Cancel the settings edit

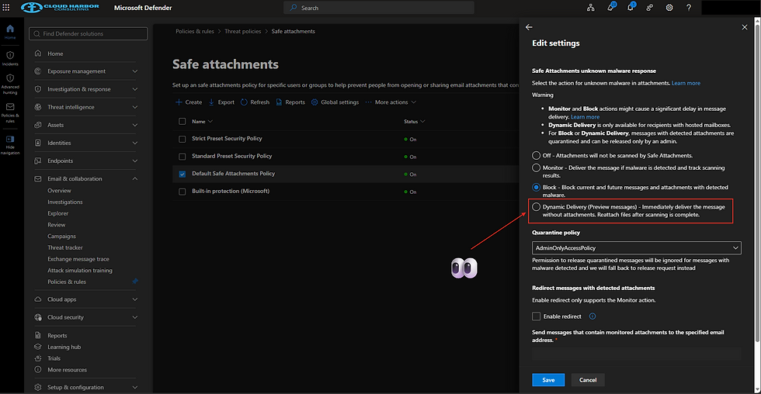[x=588, y=380]
